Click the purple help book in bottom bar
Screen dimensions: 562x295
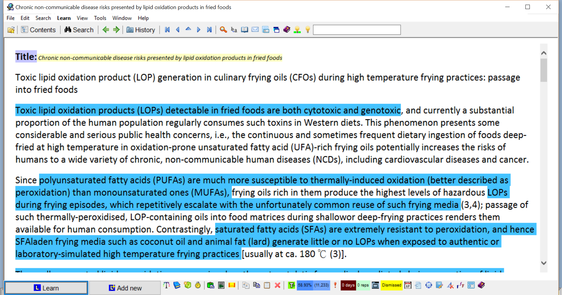point(482,285)
